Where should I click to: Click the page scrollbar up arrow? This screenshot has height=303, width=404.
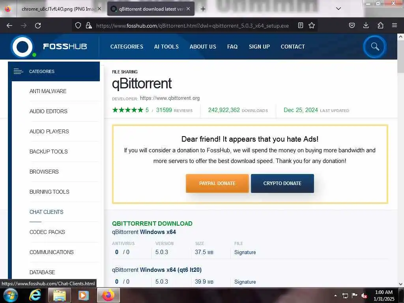point(400,37)
